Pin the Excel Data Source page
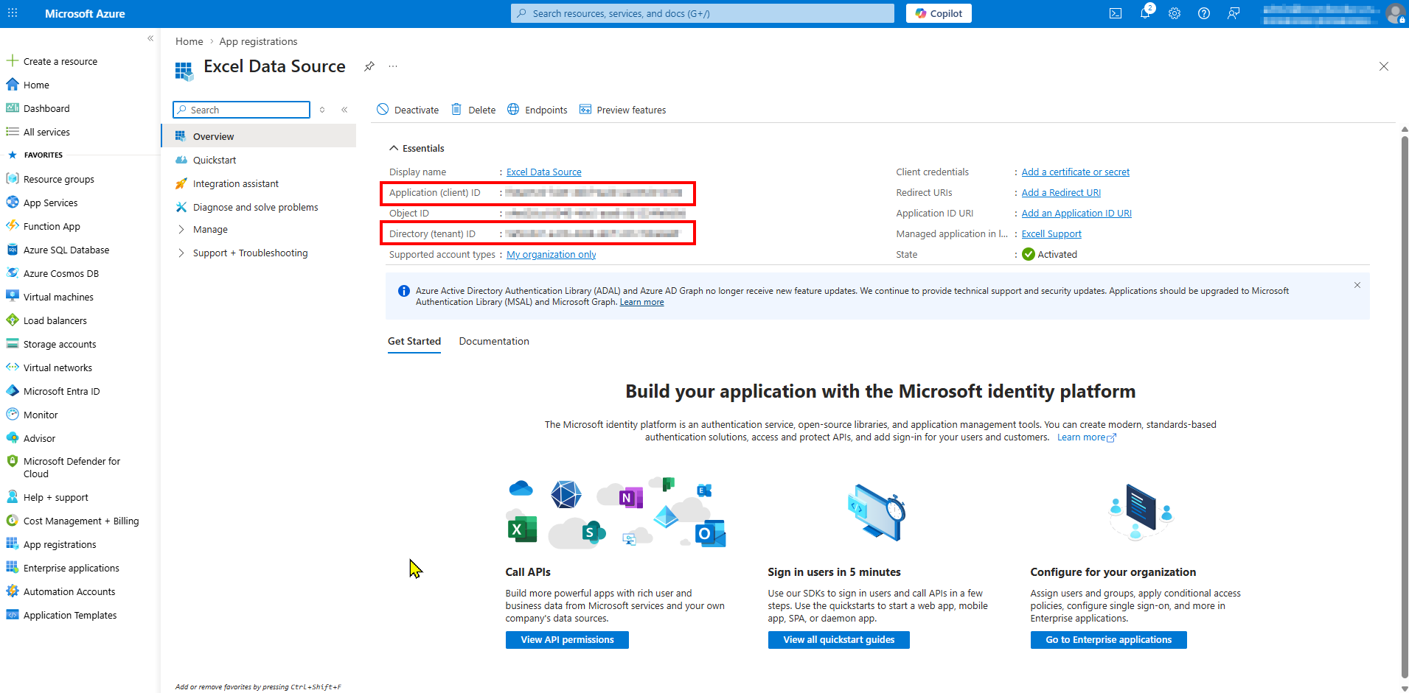Screen dimensions: 1409x693 point(369,66)
